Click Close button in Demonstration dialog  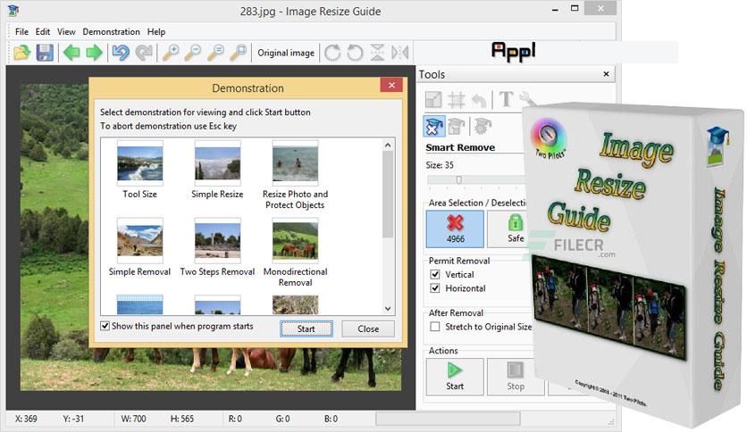tap(368, 328)
